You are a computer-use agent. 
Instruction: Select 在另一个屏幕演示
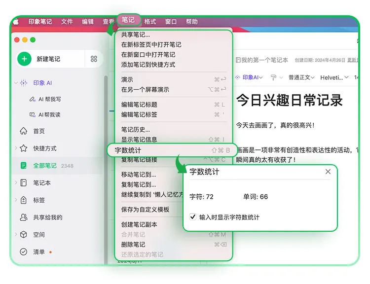(174, 89)
